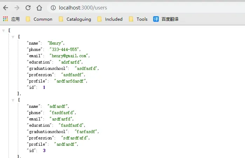Click the "graduationschool" key in second object
Image resolution: width=245 pixels, height=158 pixels.
pyautogui.click(x=47, y=132)
